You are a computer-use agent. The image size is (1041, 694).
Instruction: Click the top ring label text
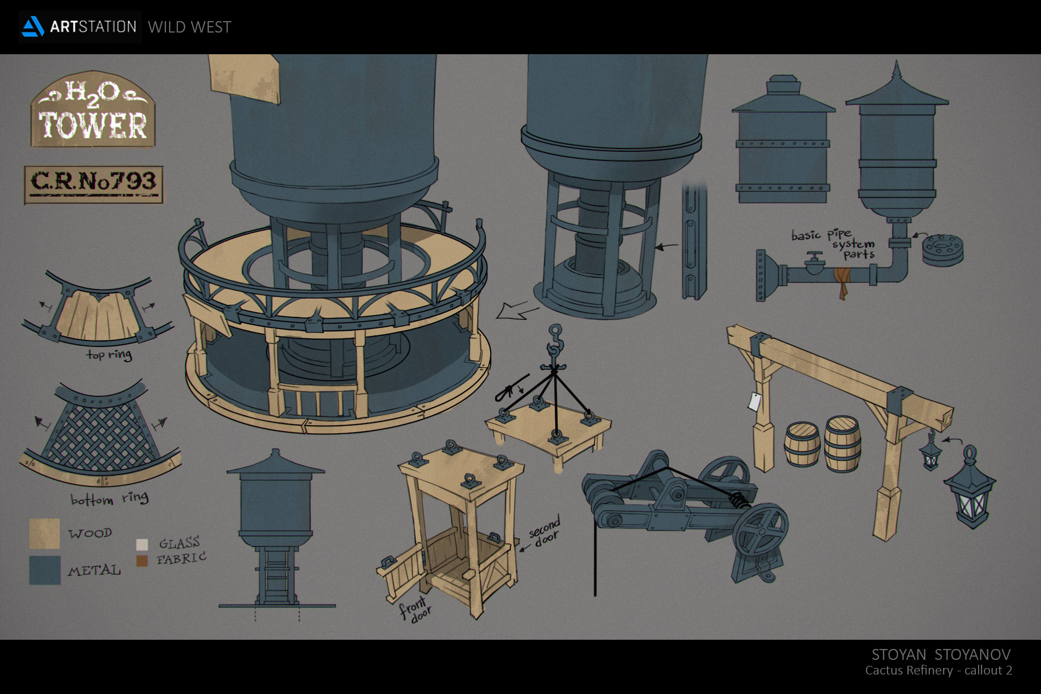click(109, 355)
